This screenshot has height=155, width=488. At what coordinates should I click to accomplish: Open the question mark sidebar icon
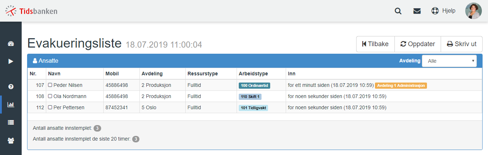(x=11, y=87)
